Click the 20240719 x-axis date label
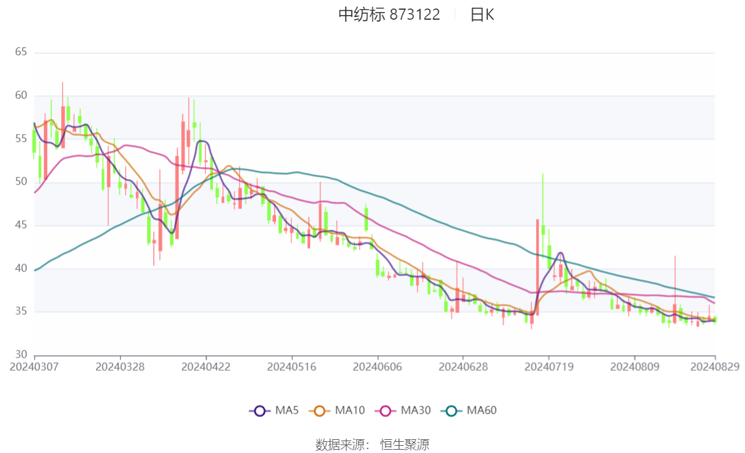745x453 pixels. 549,367
